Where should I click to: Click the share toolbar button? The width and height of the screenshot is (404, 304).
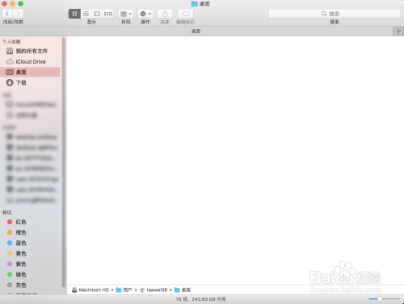[x=165, y=14]
